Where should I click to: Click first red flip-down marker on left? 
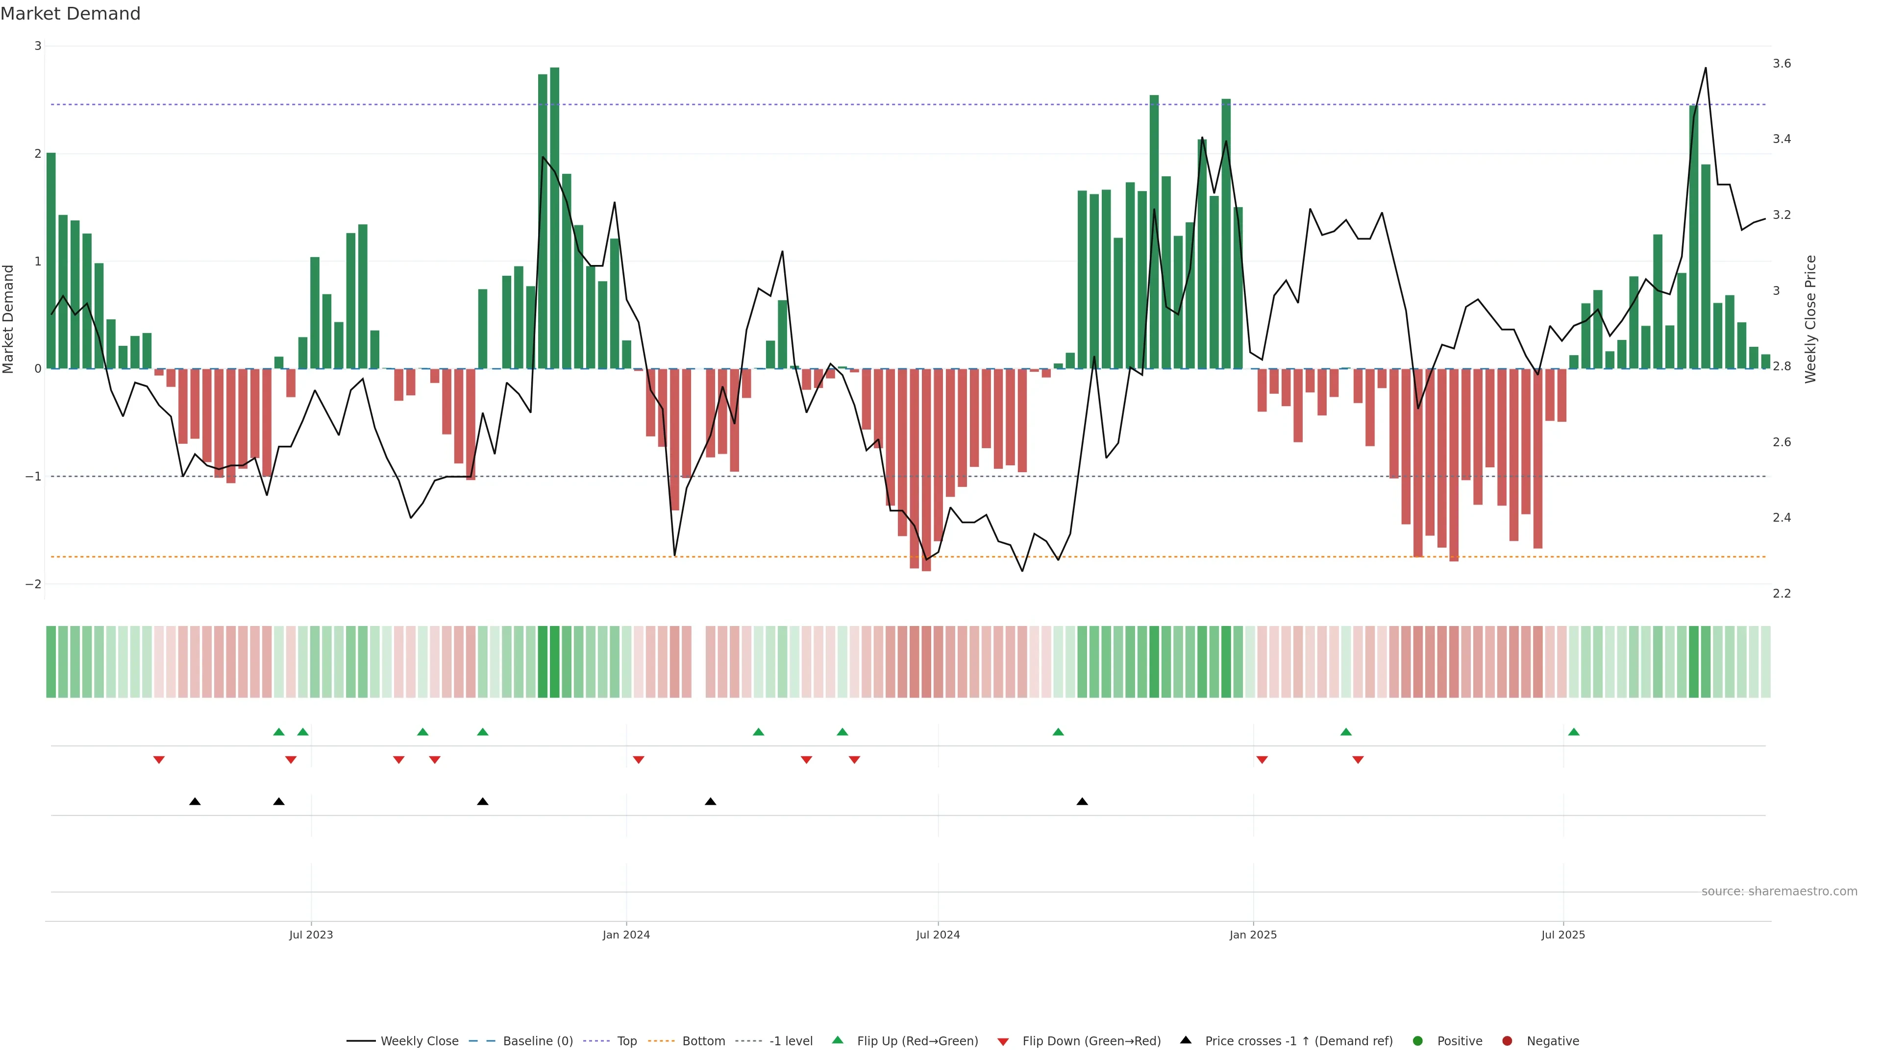click(158, 760)
